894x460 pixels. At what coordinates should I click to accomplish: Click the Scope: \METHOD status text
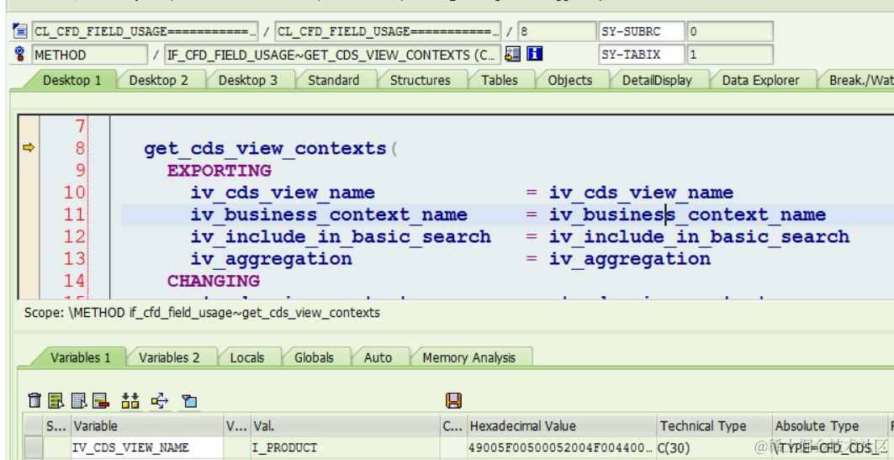pos(202,313)
